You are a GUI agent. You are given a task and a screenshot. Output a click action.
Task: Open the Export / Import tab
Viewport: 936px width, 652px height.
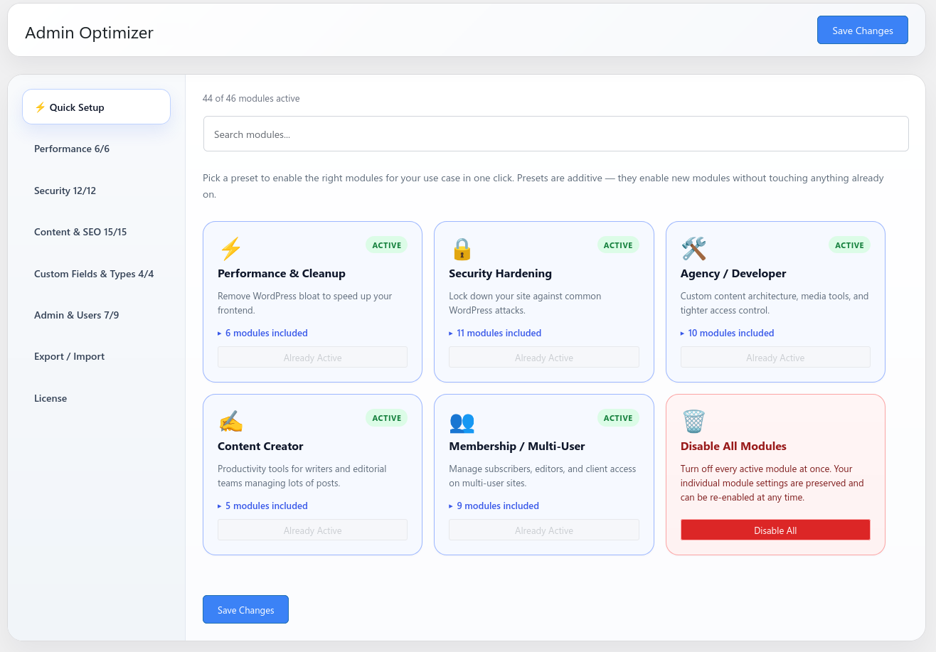coord(96,356)
